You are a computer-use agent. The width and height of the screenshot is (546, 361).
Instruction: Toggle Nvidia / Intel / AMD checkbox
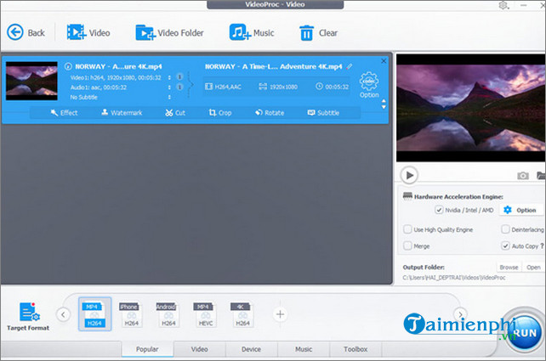coord(439,210)
